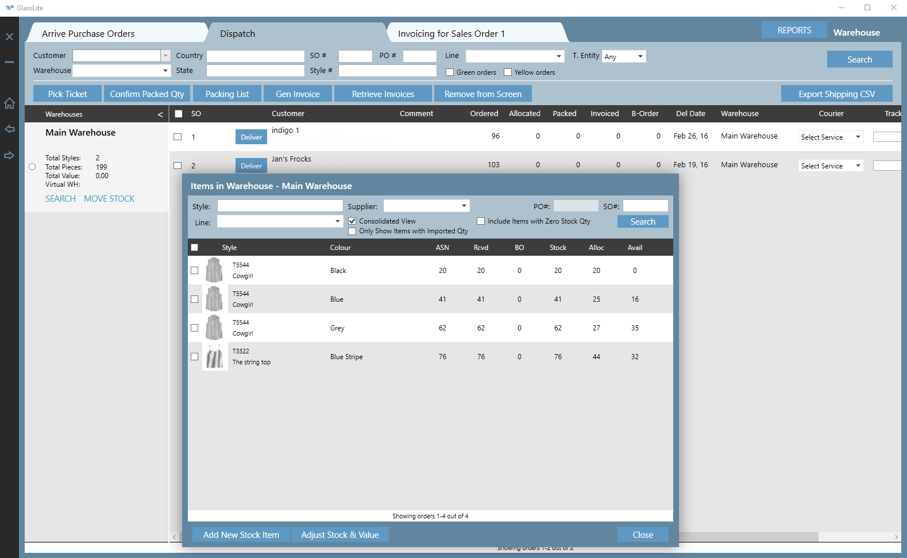Click Gen Invoice
This screenshot has height=558, width=907.
point(298,94)
